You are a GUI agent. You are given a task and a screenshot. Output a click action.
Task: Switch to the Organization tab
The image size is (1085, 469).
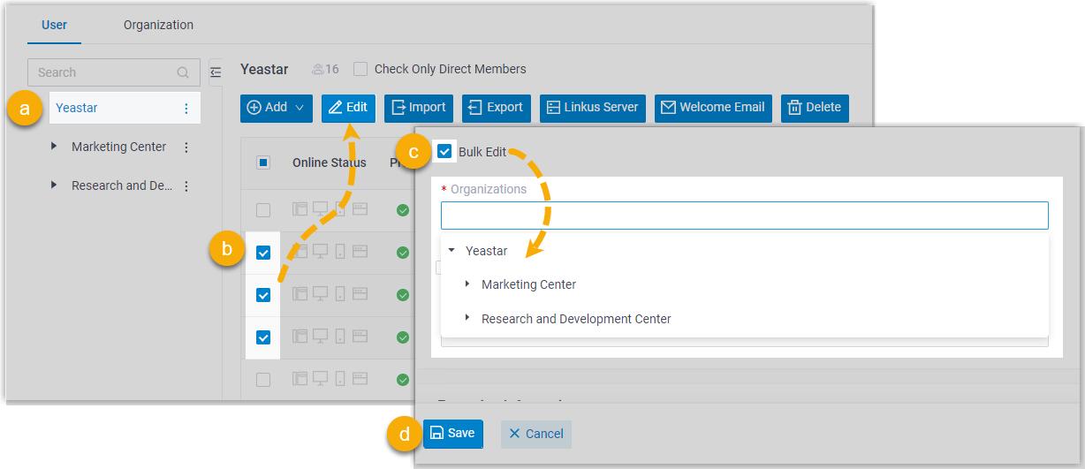click(x=158, y=25)
